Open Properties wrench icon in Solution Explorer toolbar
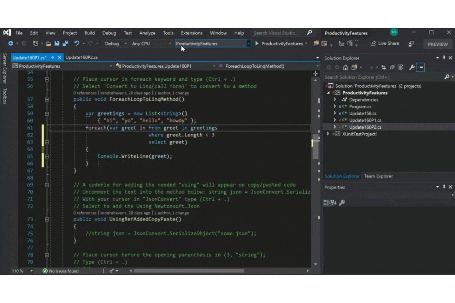The height and width of the screenshot is (303, 455). pyautogui.click(x=412, y=67)
